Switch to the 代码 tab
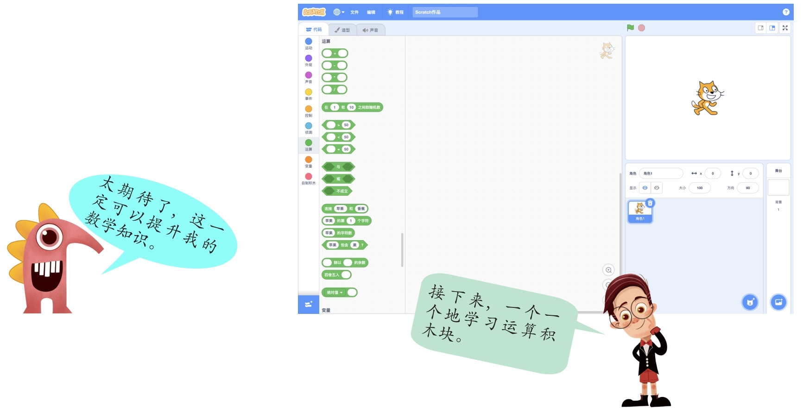Viewport: 803px width, 415px height. point(314,29)
